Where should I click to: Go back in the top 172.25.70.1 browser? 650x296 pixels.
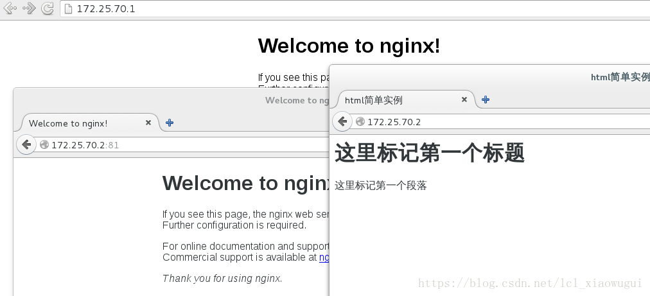(10, 8)
